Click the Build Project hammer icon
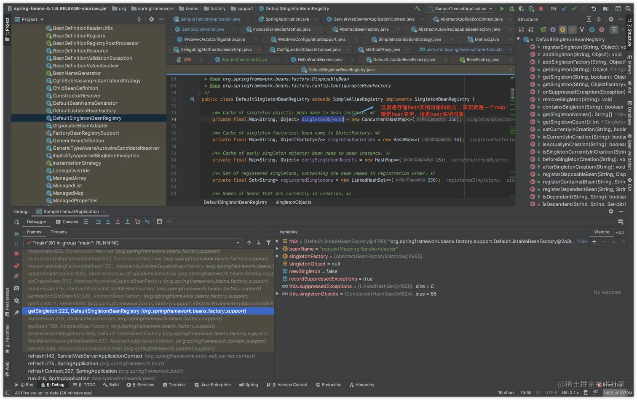The height and width of the screenshot is (400, 637). 418,8
